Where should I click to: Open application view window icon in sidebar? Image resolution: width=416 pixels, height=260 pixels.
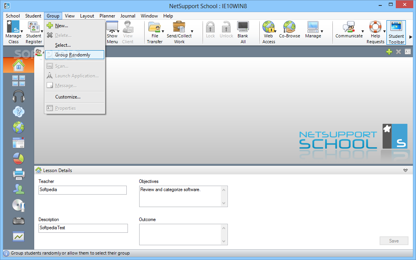click(19, 143)
